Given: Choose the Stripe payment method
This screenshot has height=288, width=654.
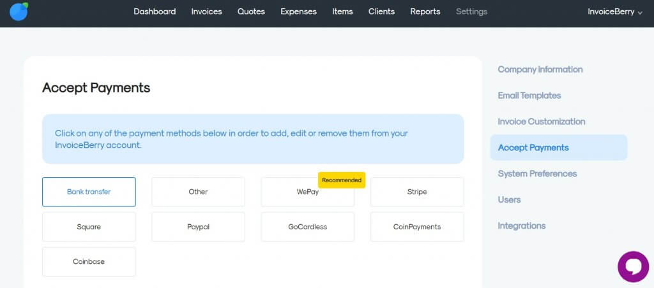Looking at the screenshot, I should 417,192.
